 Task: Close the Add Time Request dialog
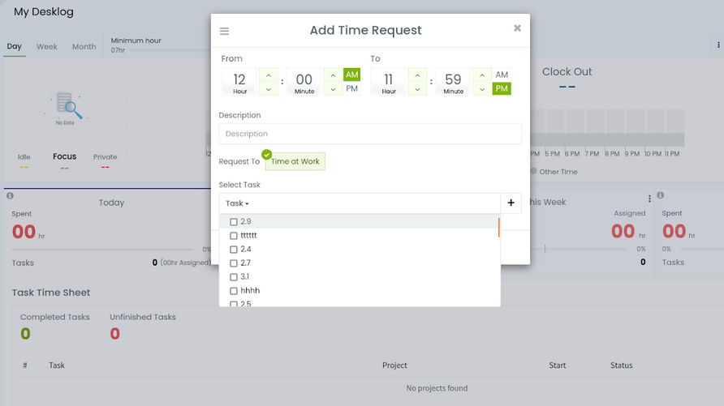click(517, 28)
